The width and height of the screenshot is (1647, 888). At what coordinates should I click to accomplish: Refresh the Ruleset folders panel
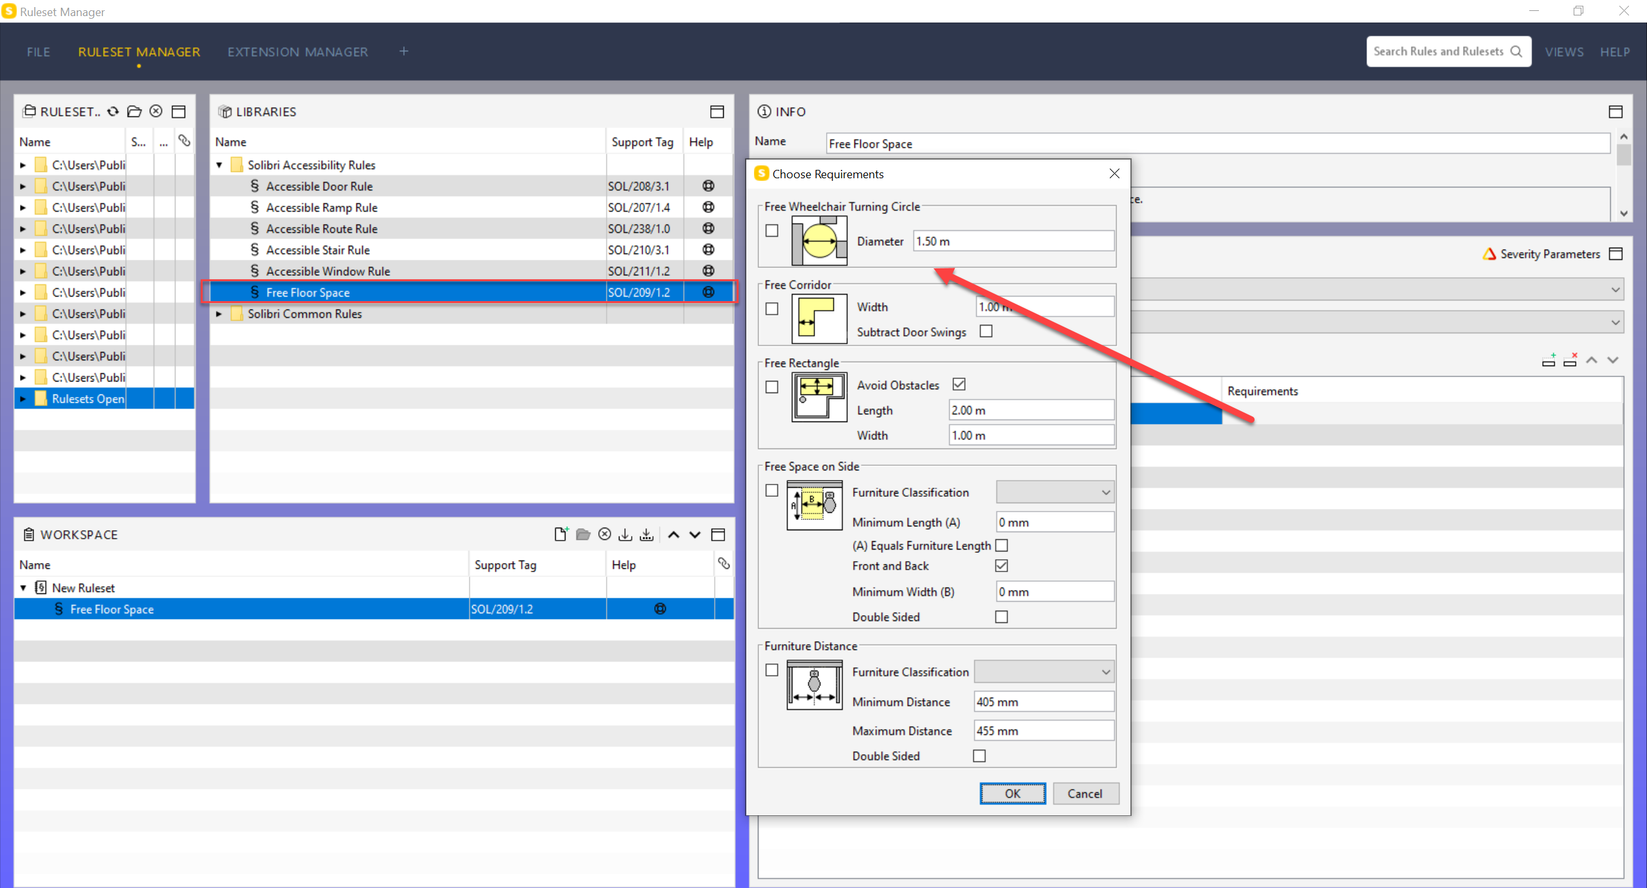[x=113, y=111]
